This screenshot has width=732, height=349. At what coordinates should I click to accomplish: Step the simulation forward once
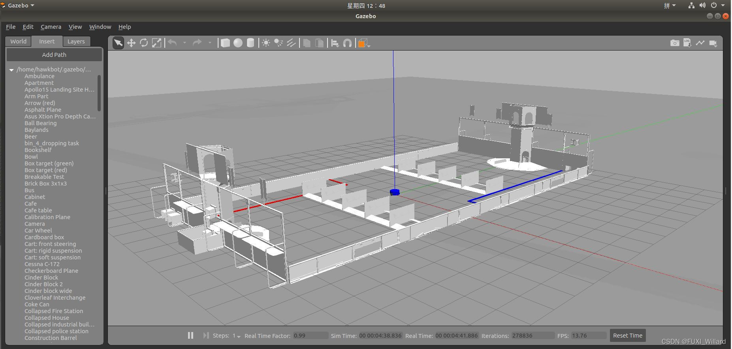pyautogui.click(x=206, y=335)
